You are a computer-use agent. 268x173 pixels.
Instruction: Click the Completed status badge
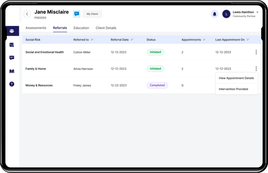pyautogui.click(x=157, y=85)
